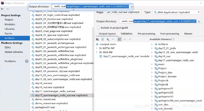Open the Problems section
The width and height of the screenshot is (204, 111).
click(x=10, y=61)
